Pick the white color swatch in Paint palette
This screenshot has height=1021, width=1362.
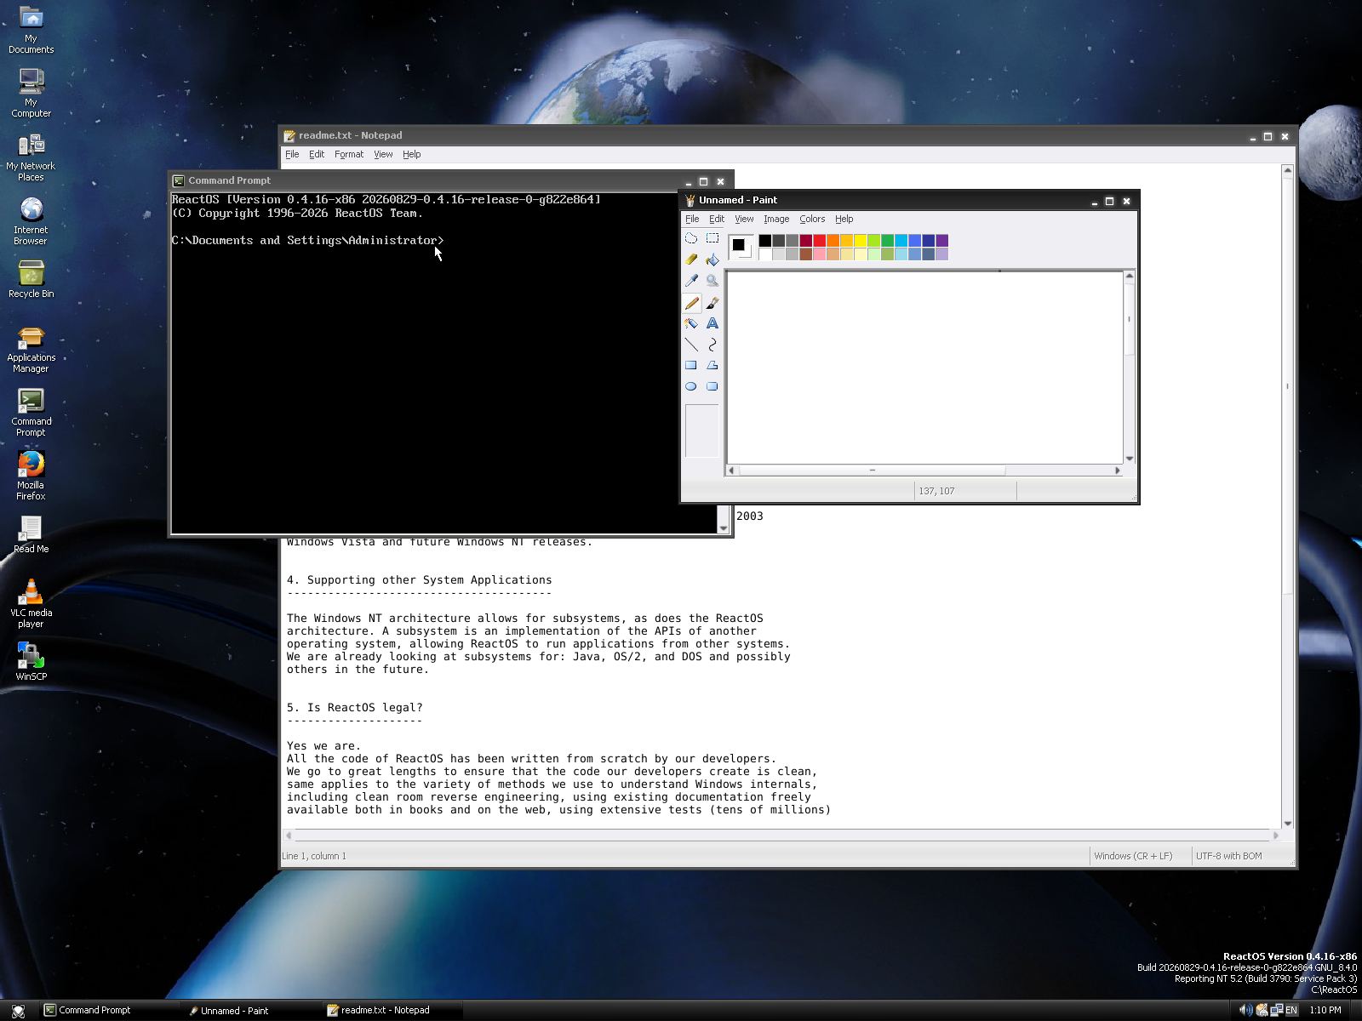pyautogui.click(x=764, y=254)
